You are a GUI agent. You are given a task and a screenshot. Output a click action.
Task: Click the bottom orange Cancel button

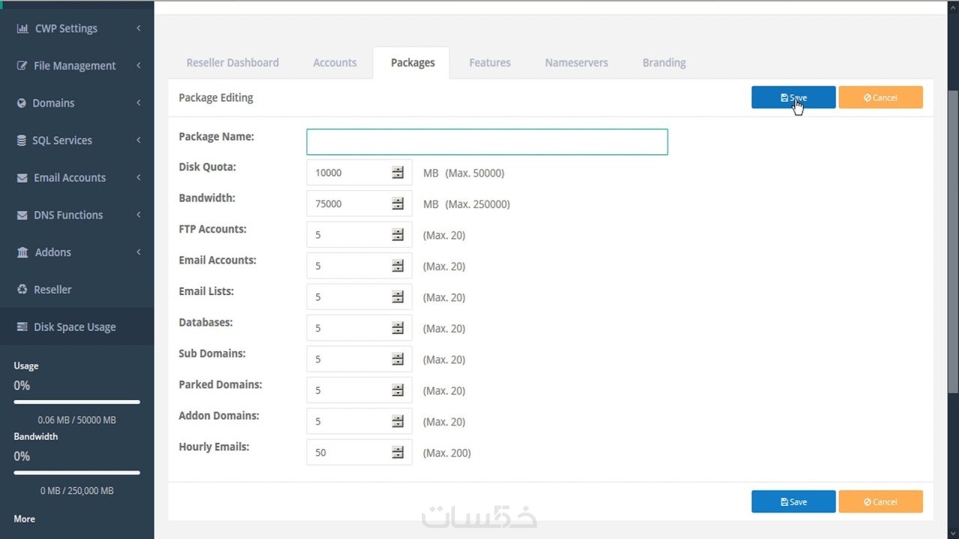[880, 502]
